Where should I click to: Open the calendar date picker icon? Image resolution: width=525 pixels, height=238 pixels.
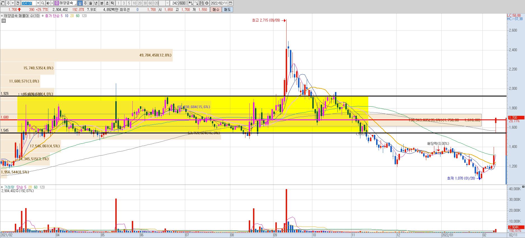point(230,3)
